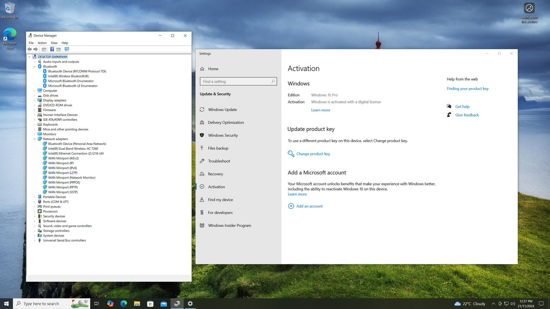Click the Windows Start button
The height and width of the screenshot is (309, 550).
point(6,304)
